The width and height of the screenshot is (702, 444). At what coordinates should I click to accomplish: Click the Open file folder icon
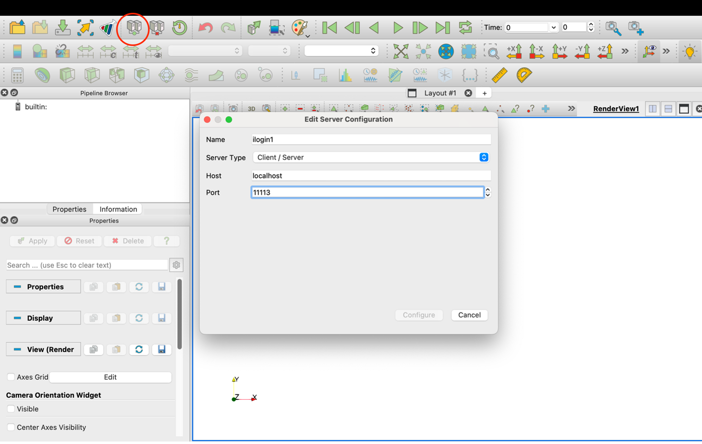pyautogui.click(x=18, y=28)
